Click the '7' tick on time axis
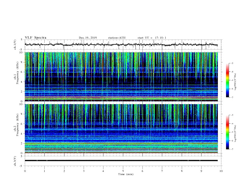Image resolution: width=249 pixels, height=192 pixels. [162, 171]
